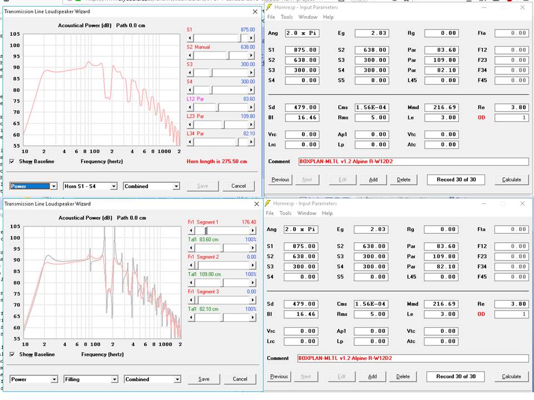Open Tools menu in bottom Hornresp window
The height and width of the screenshot is (400, 534).
(x=285, y=213)
